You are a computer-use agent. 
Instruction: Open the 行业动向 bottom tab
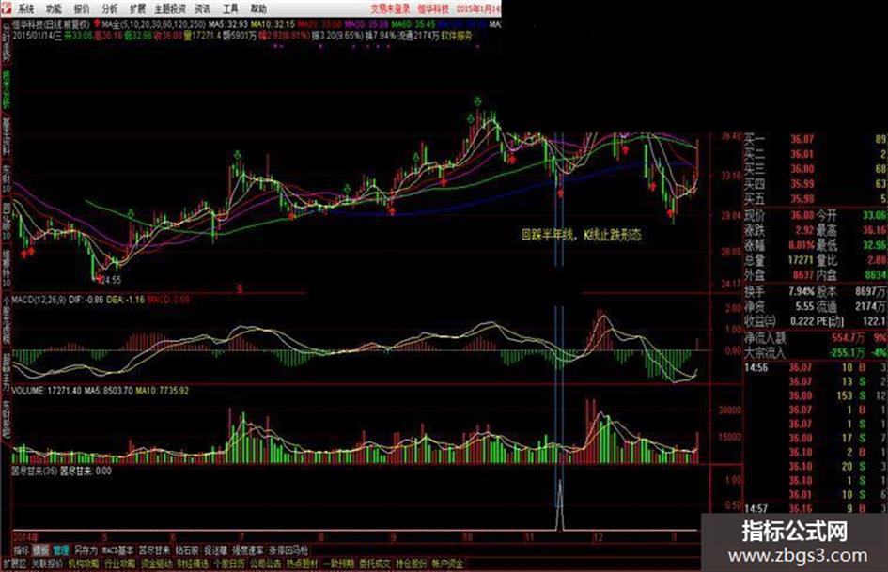[x=119, y=564]
